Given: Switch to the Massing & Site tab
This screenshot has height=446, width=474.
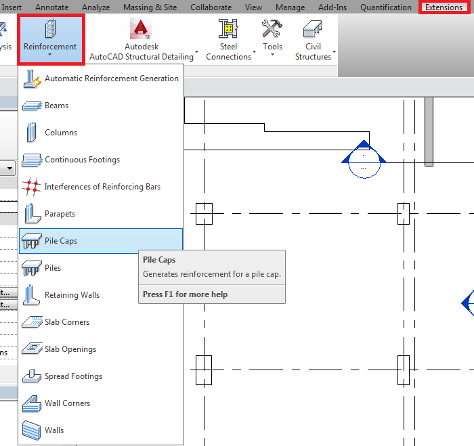Looking at the screenshot, I should (150, 7).
